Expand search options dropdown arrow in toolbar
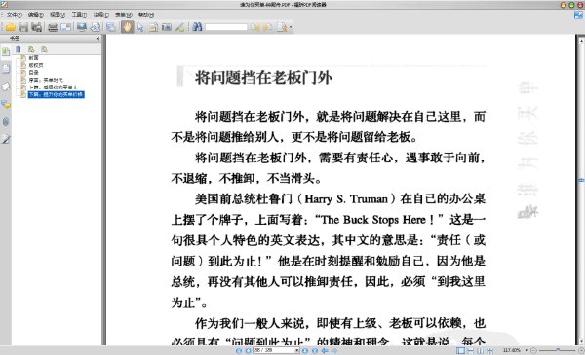The width and height of the screenshot is (585, 355). [x=291, y=27]
